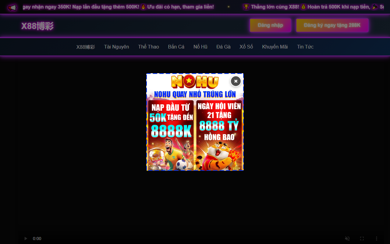This screenshot has height=244, width=390.
Task: Close the NOHU promotion popup
Action: coord(236,81)
